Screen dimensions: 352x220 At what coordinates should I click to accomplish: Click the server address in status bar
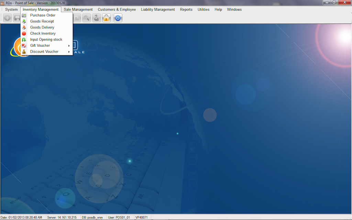[62, 218]
